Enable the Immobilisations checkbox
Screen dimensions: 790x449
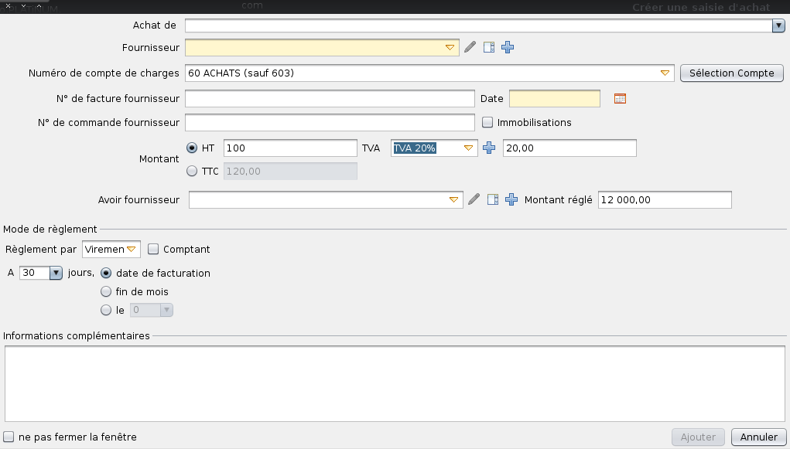click(x=487, y=122)
